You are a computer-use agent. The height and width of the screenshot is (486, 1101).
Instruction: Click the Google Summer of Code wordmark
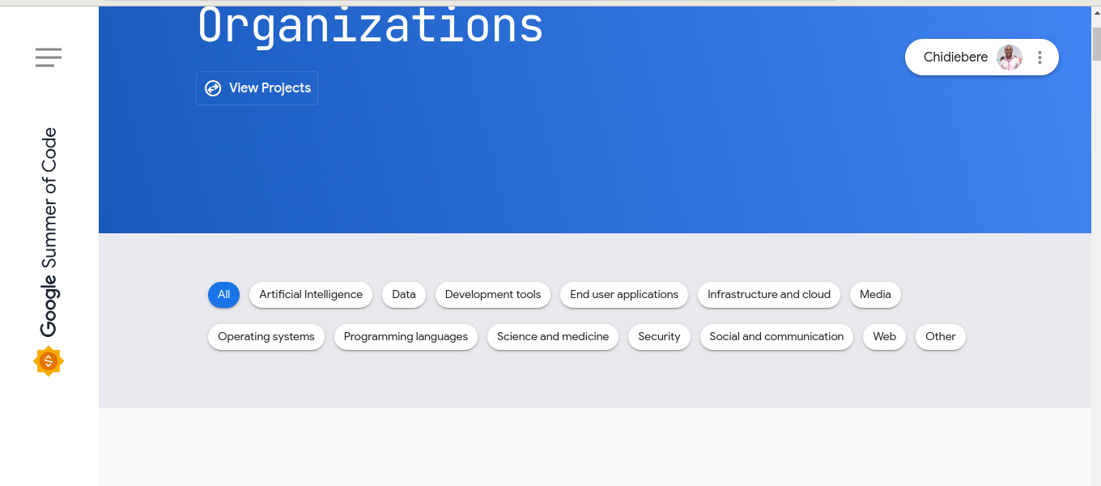pyautogui.click(x=49, y=232)
